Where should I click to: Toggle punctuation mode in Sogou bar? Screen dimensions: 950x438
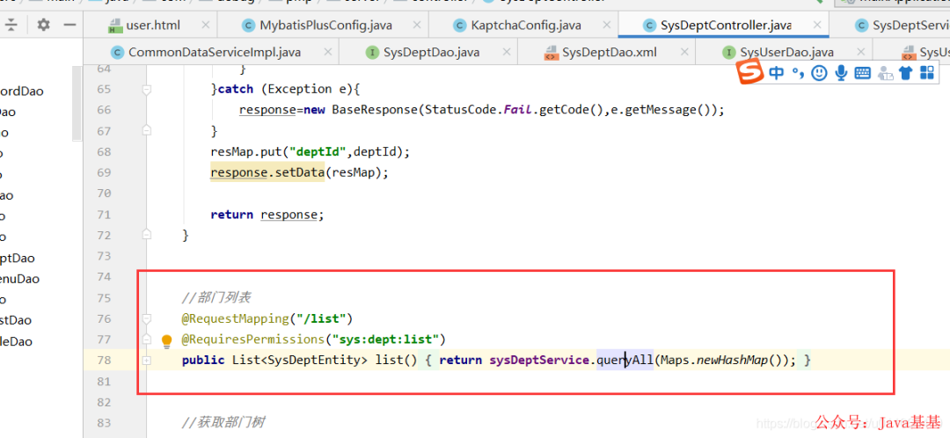click(798, 73)
